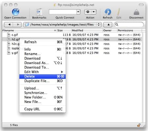Go back with the left arrow button

(9, 25)
